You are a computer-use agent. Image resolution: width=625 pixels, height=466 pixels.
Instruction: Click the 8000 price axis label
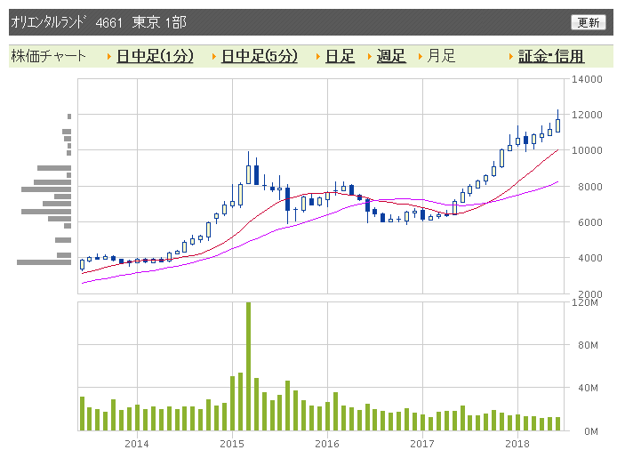click(590, 187)
